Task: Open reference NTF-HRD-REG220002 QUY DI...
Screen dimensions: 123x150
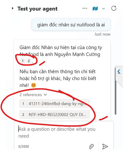Action: pyautogui.click(x=54, y=115)
